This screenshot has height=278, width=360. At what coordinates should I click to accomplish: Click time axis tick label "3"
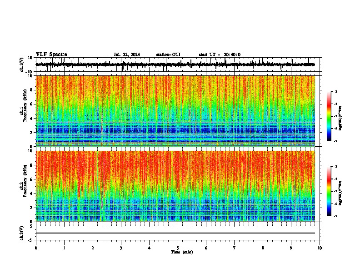pyautogui.click(x=121, y=248)
